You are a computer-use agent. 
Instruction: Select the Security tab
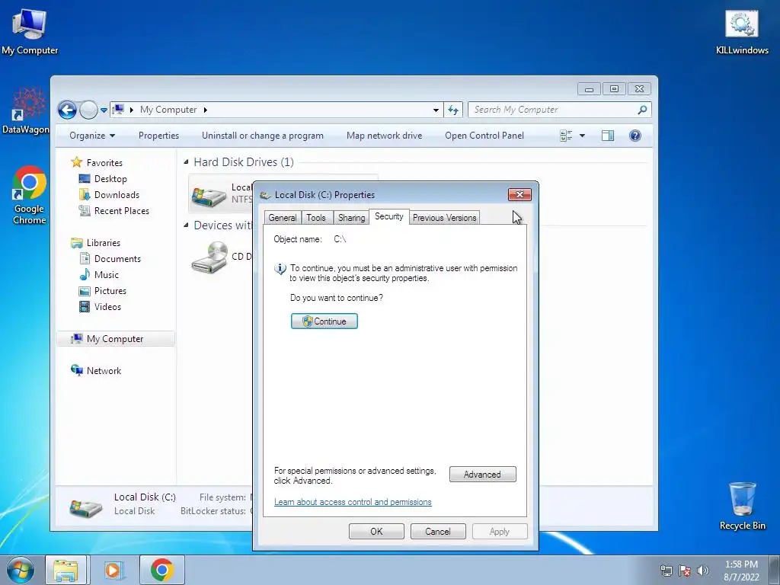[x=389, y=216]
